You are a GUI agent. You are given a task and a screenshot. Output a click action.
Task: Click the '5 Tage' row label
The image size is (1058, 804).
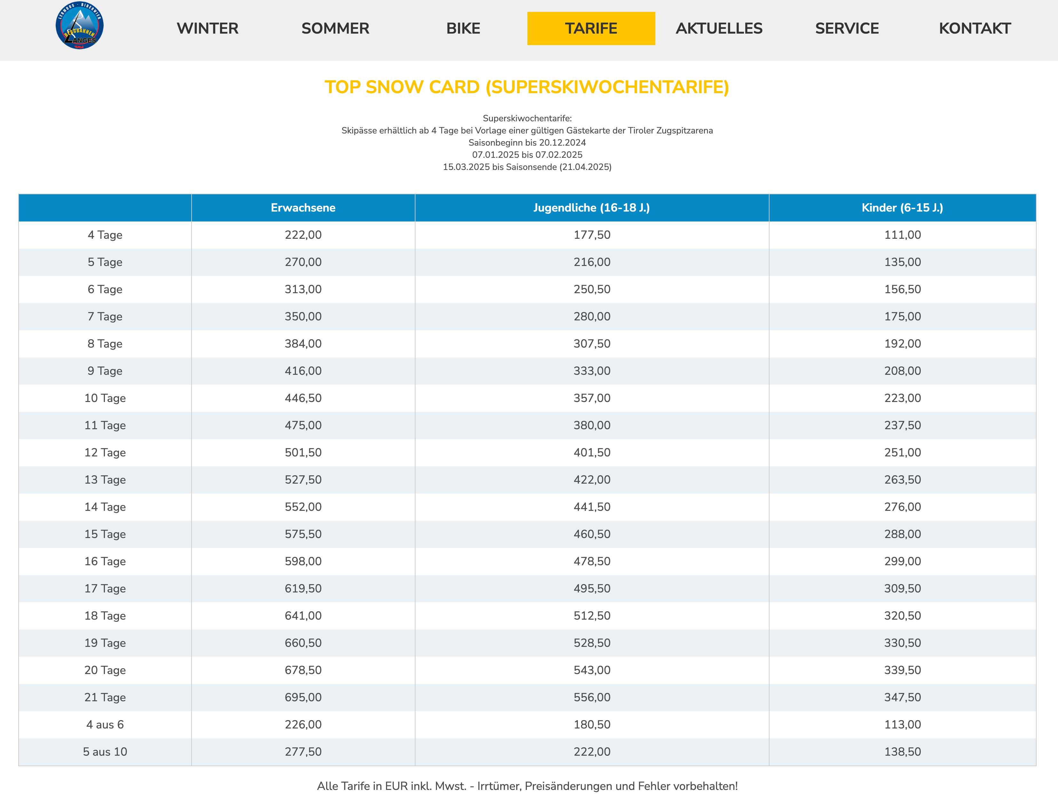point(105,262)
